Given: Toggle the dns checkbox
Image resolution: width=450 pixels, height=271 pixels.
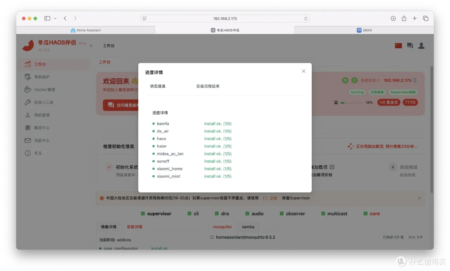Looking at the screenshot, I should pos(217,214).
